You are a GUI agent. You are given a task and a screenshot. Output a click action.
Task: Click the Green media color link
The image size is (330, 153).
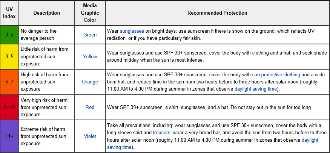pyautogui.click(x=90, y=35)
